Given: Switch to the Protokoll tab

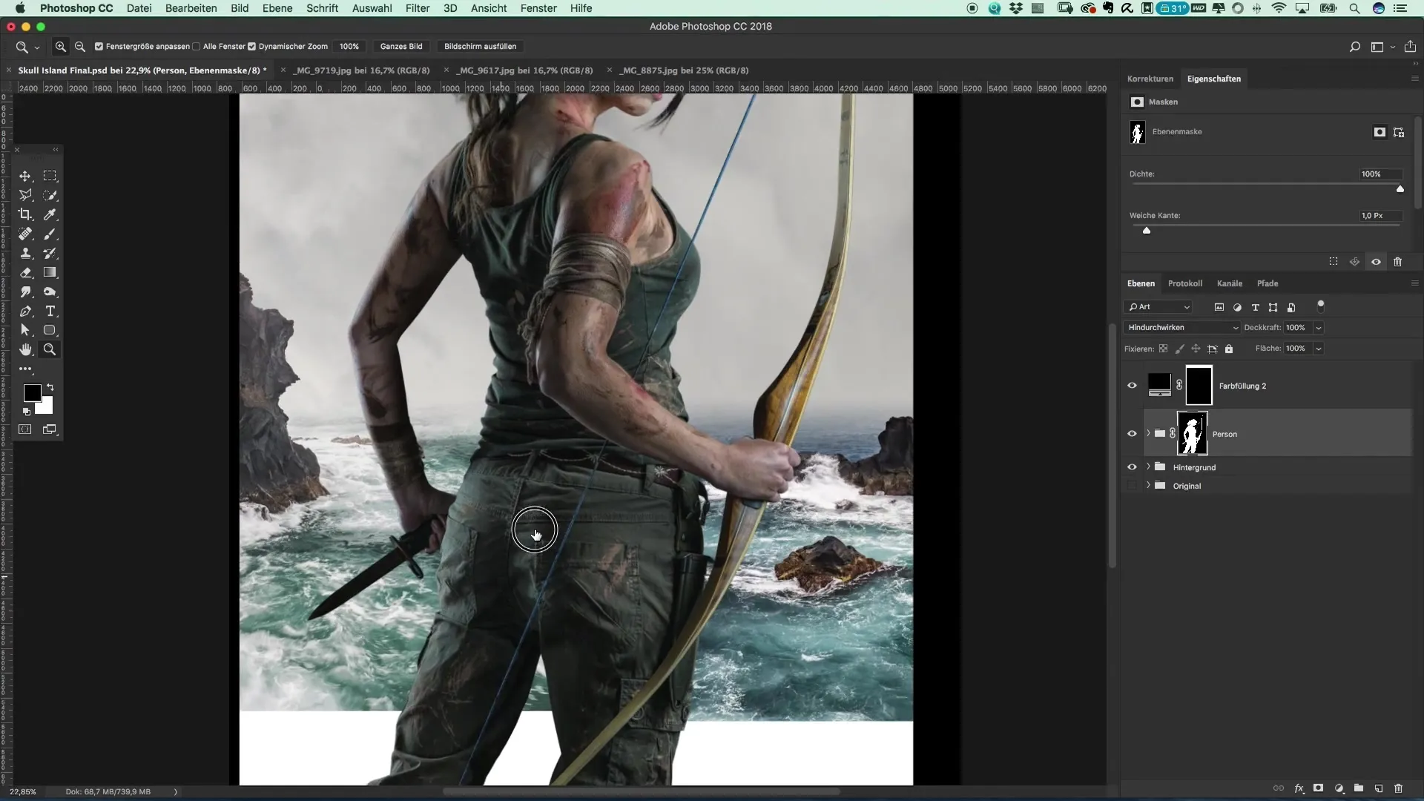Looking at the screenshot, I should click(1185, 283).
